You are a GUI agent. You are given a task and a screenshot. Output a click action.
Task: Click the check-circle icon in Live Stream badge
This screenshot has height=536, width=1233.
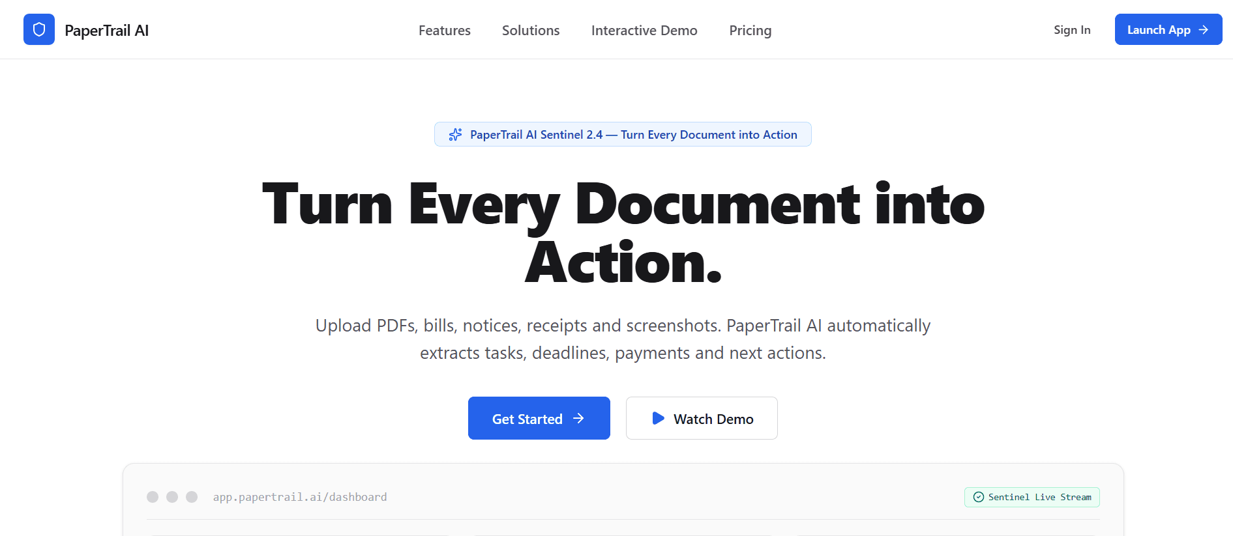pyautogui.click(x=979, y=497)
